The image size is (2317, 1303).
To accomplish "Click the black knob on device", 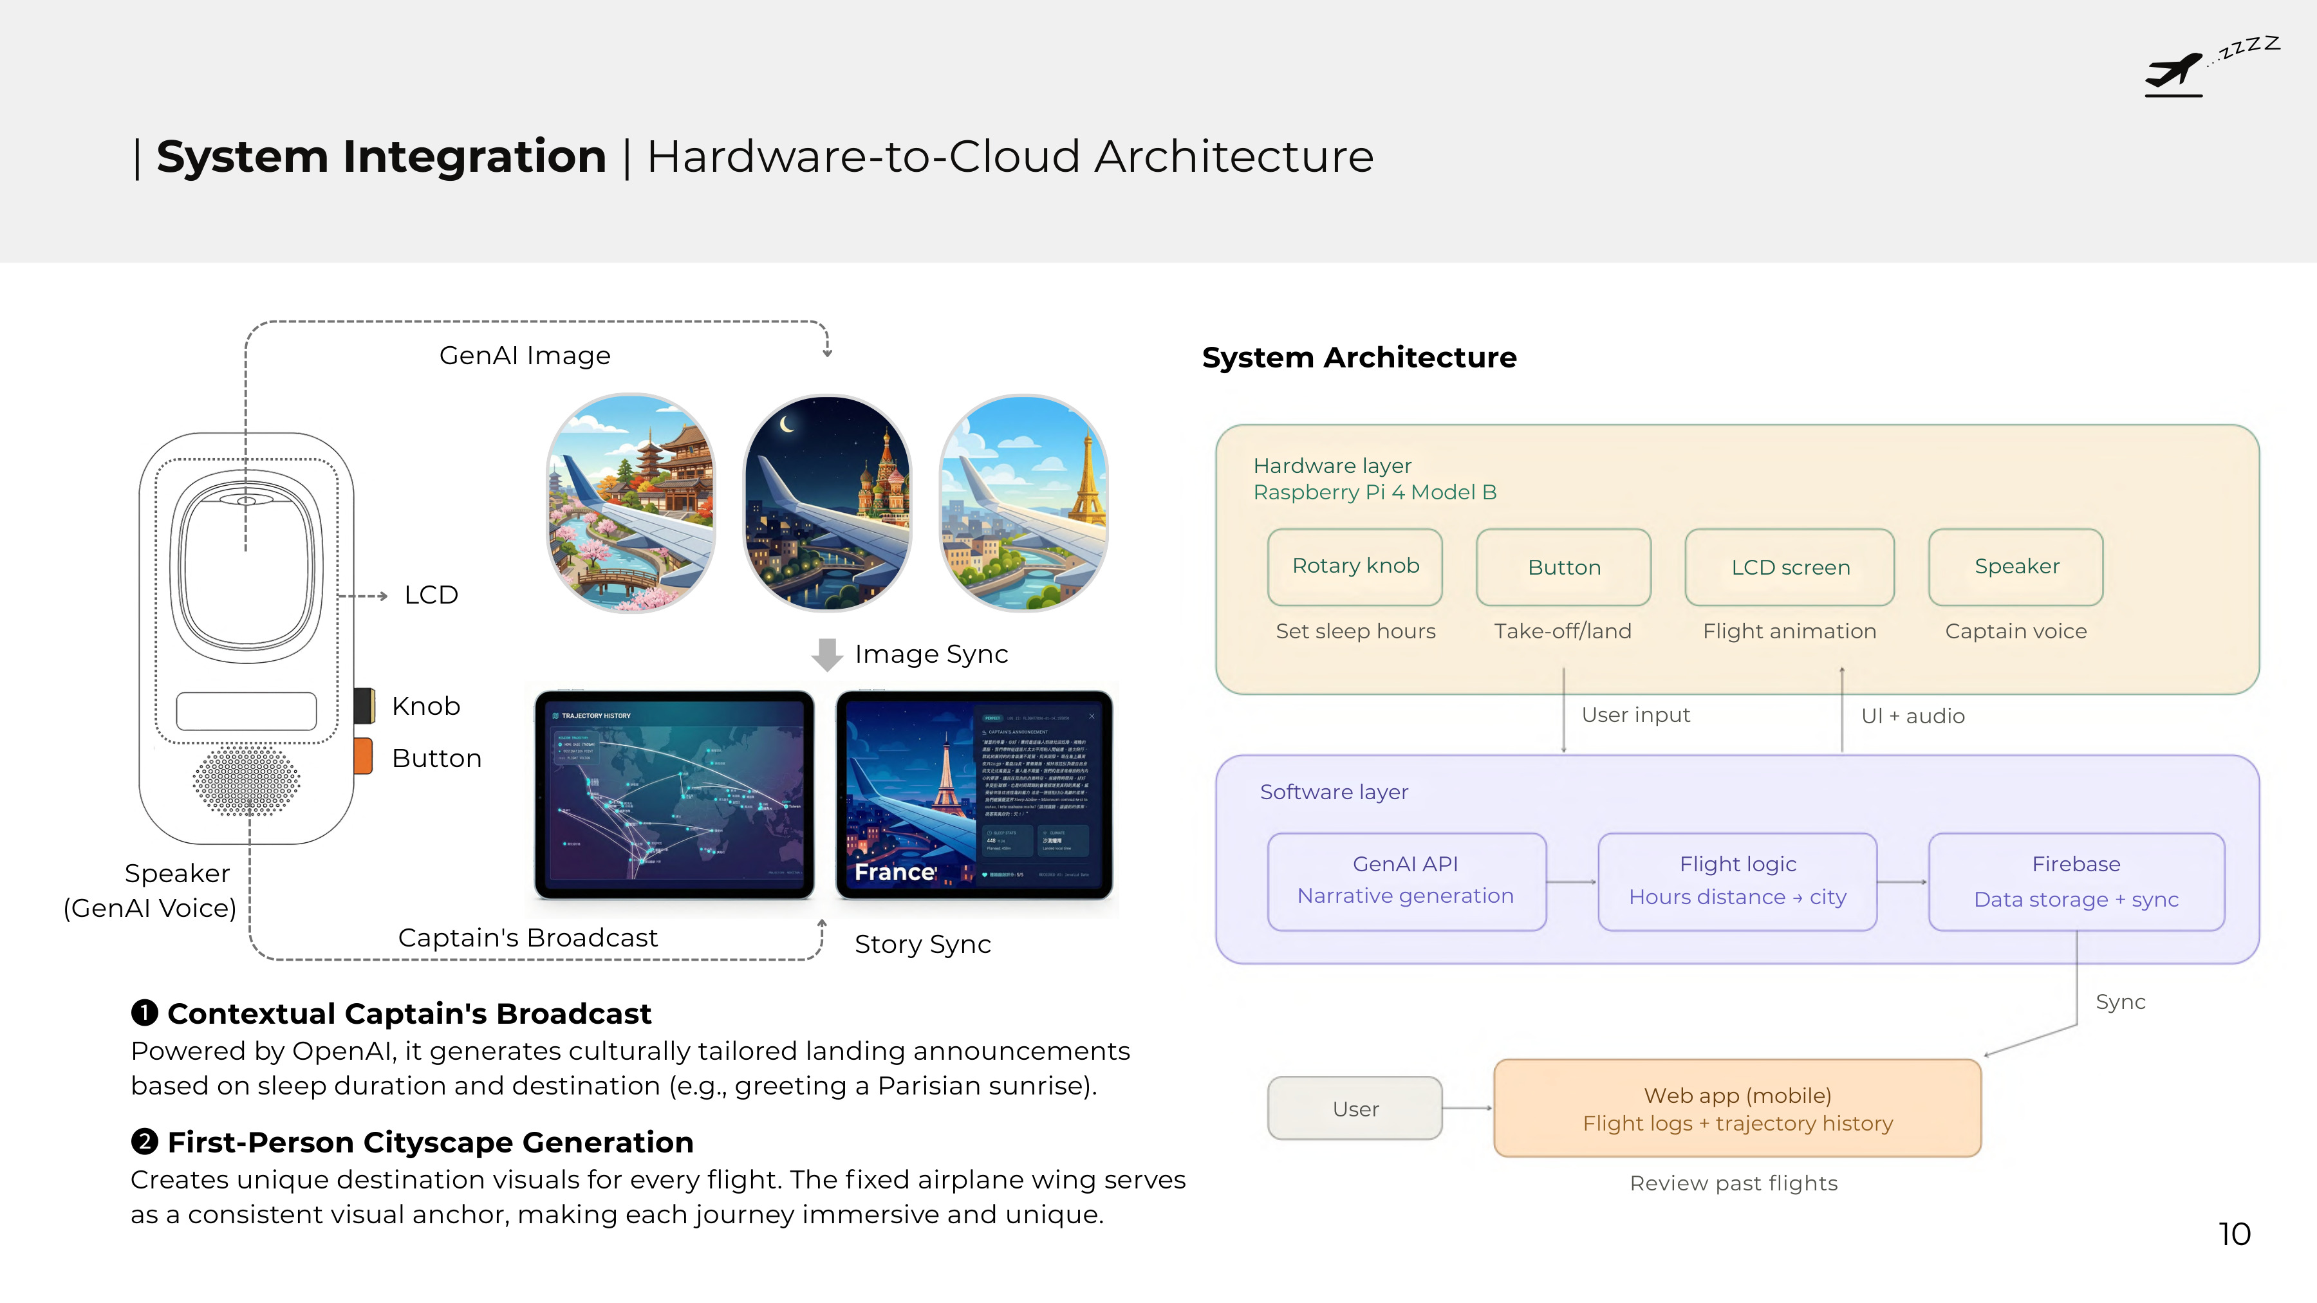I will pos(364,706).
